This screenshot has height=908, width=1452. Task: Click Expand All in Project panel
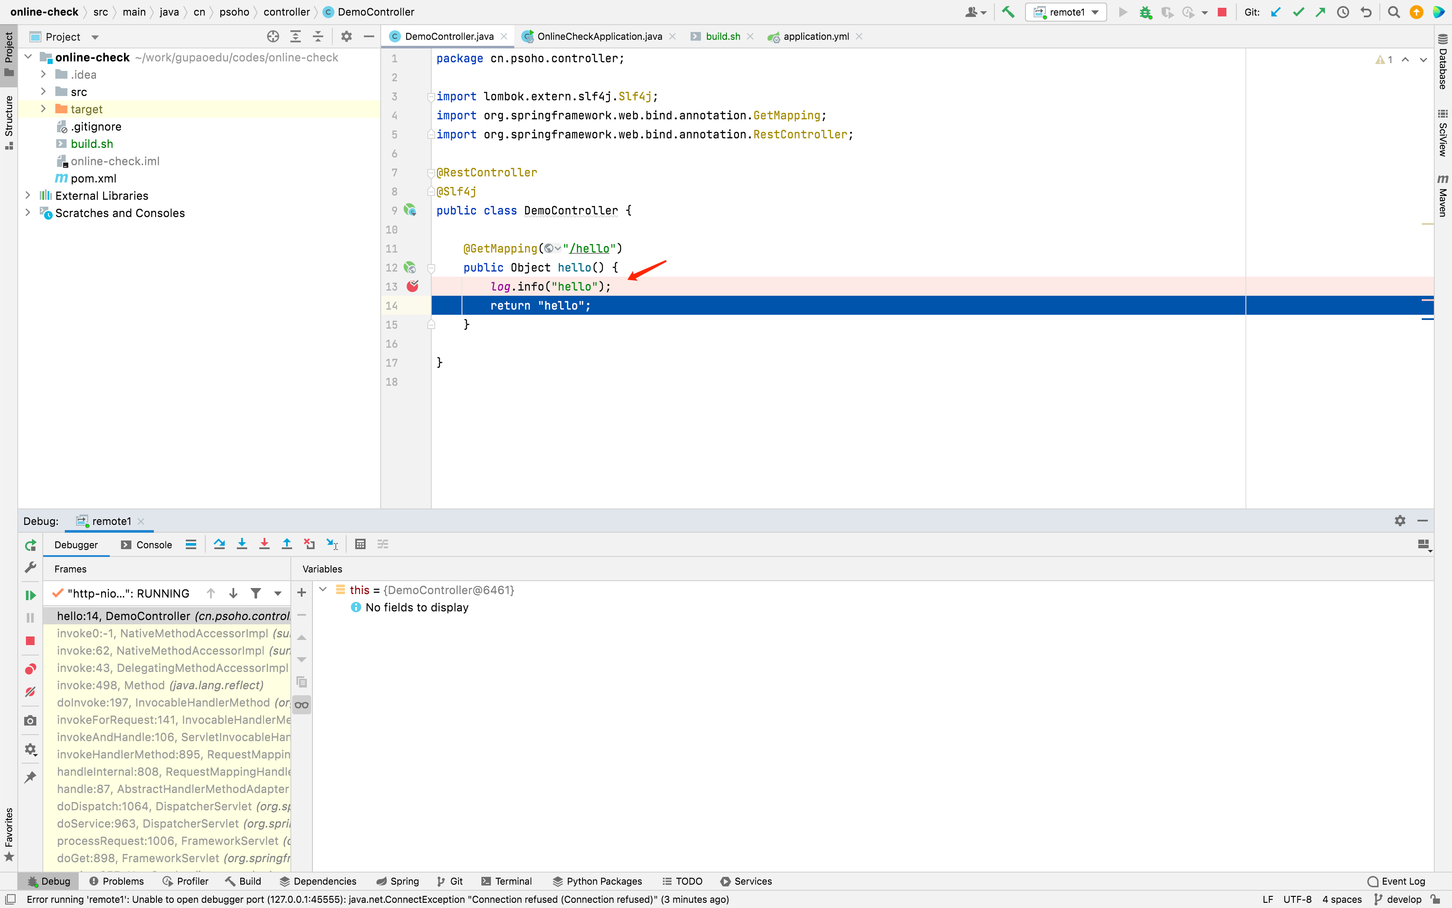[295, 37]
